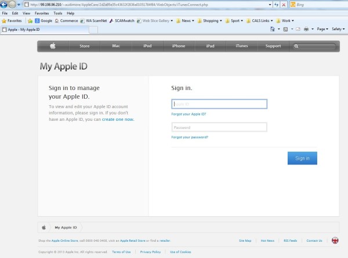Screen dimensions: 348x258
Task: Click the Print toolbar icon
Action: tap(306, 29)
